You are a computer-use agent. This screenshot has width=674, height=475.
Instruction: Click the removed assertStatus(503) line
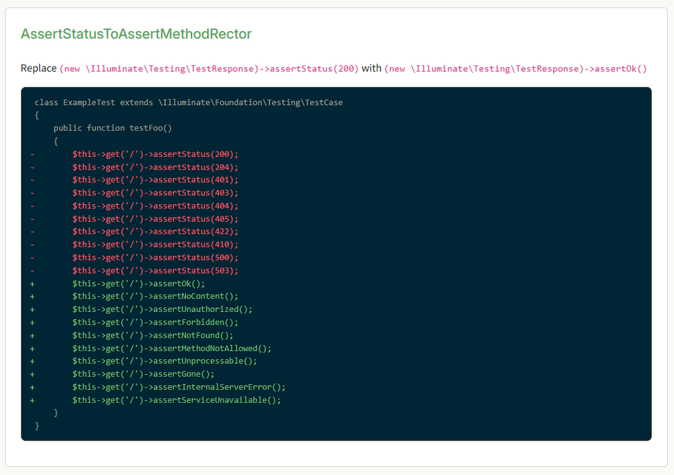tap(155, 271)
